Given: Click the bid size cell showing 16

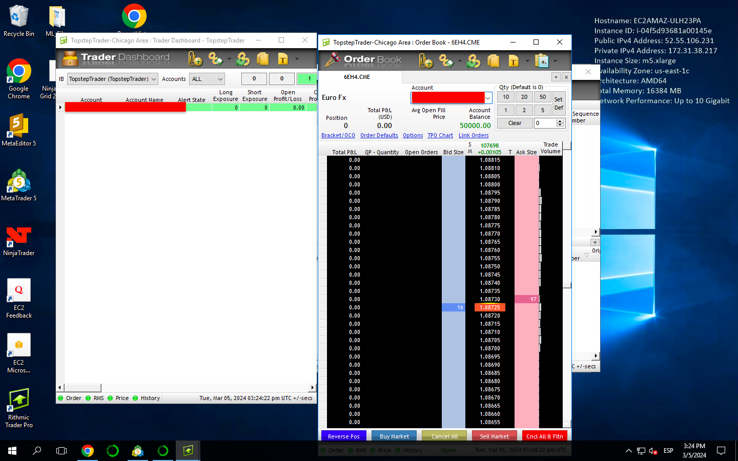Looking at the screenshot, I should 454,307.
